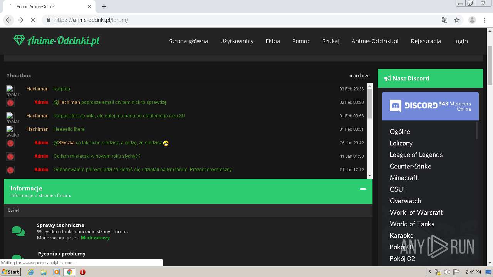Open the Chrome three-dot menu
The height and width of the screenshot is (277, 493).
(485, 20)
